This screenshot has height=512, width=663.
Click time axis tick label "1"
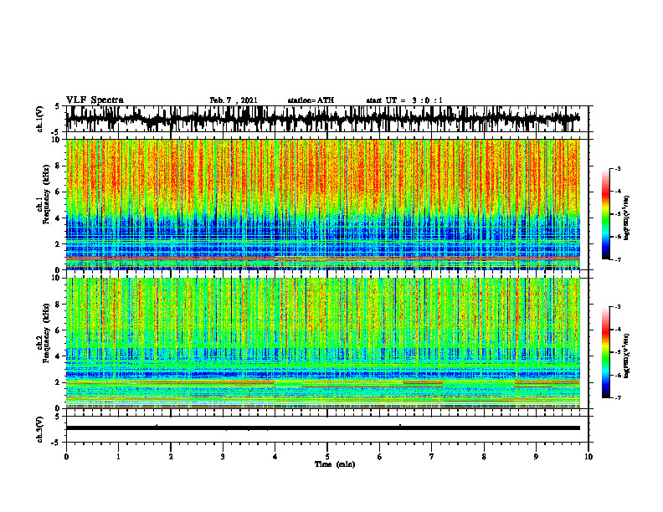[x=118, y=457]
